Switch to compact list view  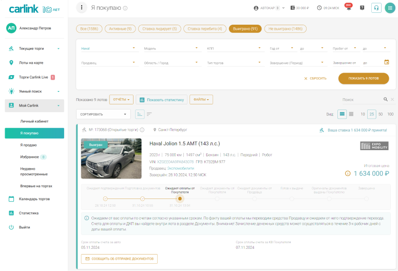click(351, 114)
